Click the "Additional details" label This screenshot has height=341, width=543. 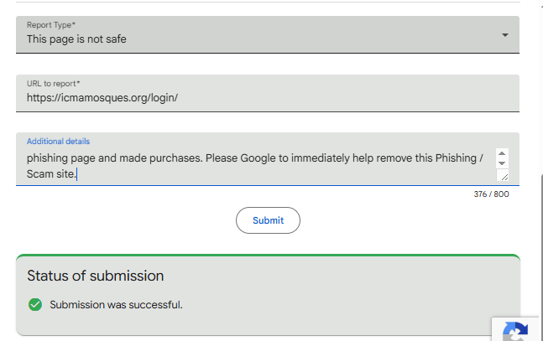coord(58,142)
